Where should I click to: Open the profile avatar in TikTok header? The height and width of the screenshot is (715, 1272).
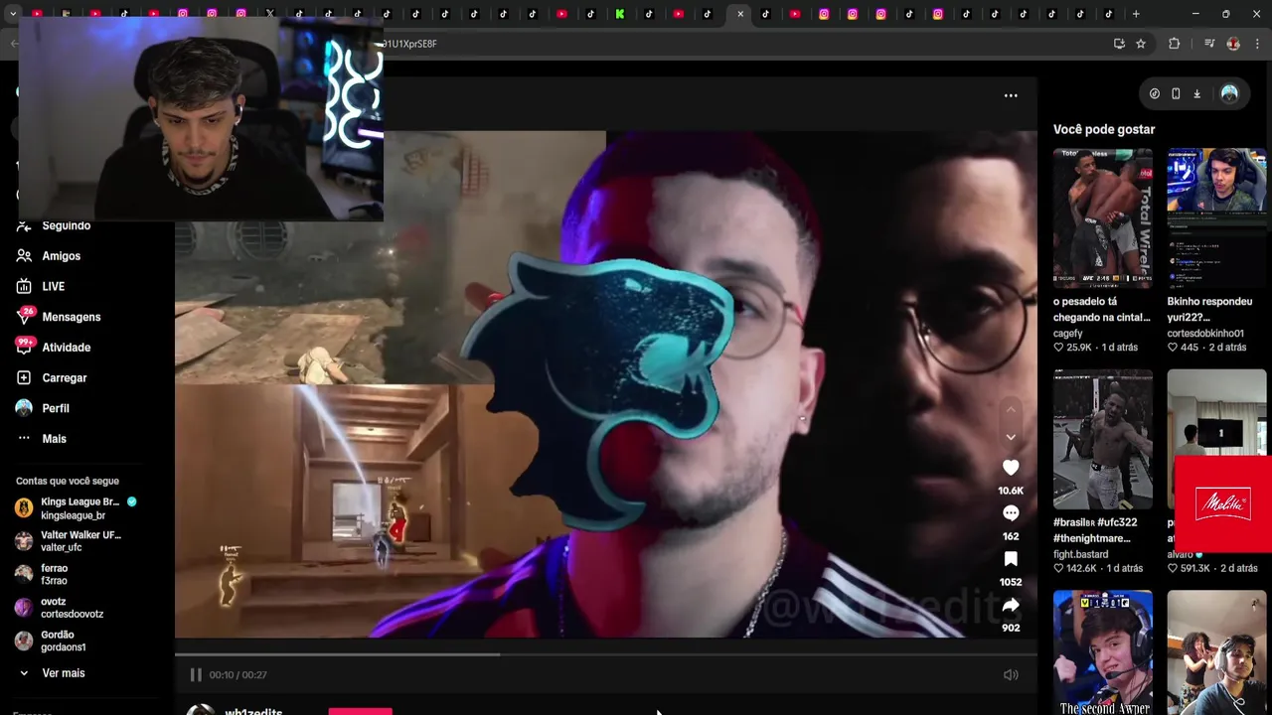1229,94
